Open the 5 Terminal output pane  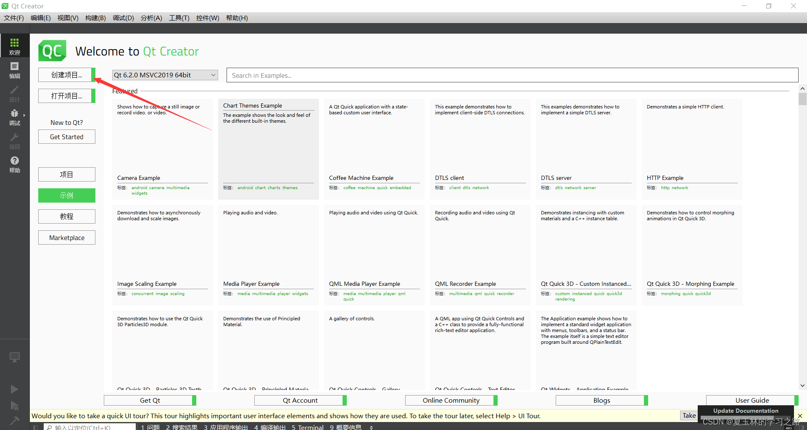click(308, 427)
